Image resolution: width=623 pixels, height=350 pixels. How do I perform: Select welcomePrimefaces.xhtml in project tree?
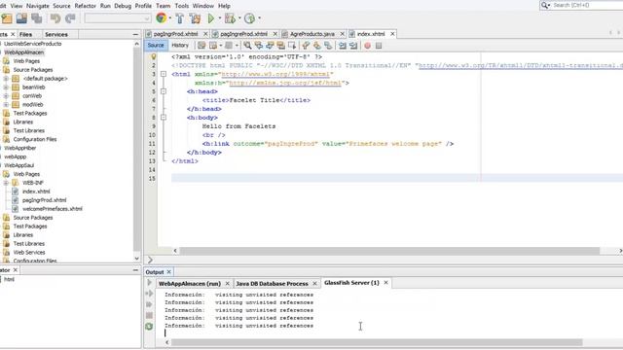click(52, 209)
